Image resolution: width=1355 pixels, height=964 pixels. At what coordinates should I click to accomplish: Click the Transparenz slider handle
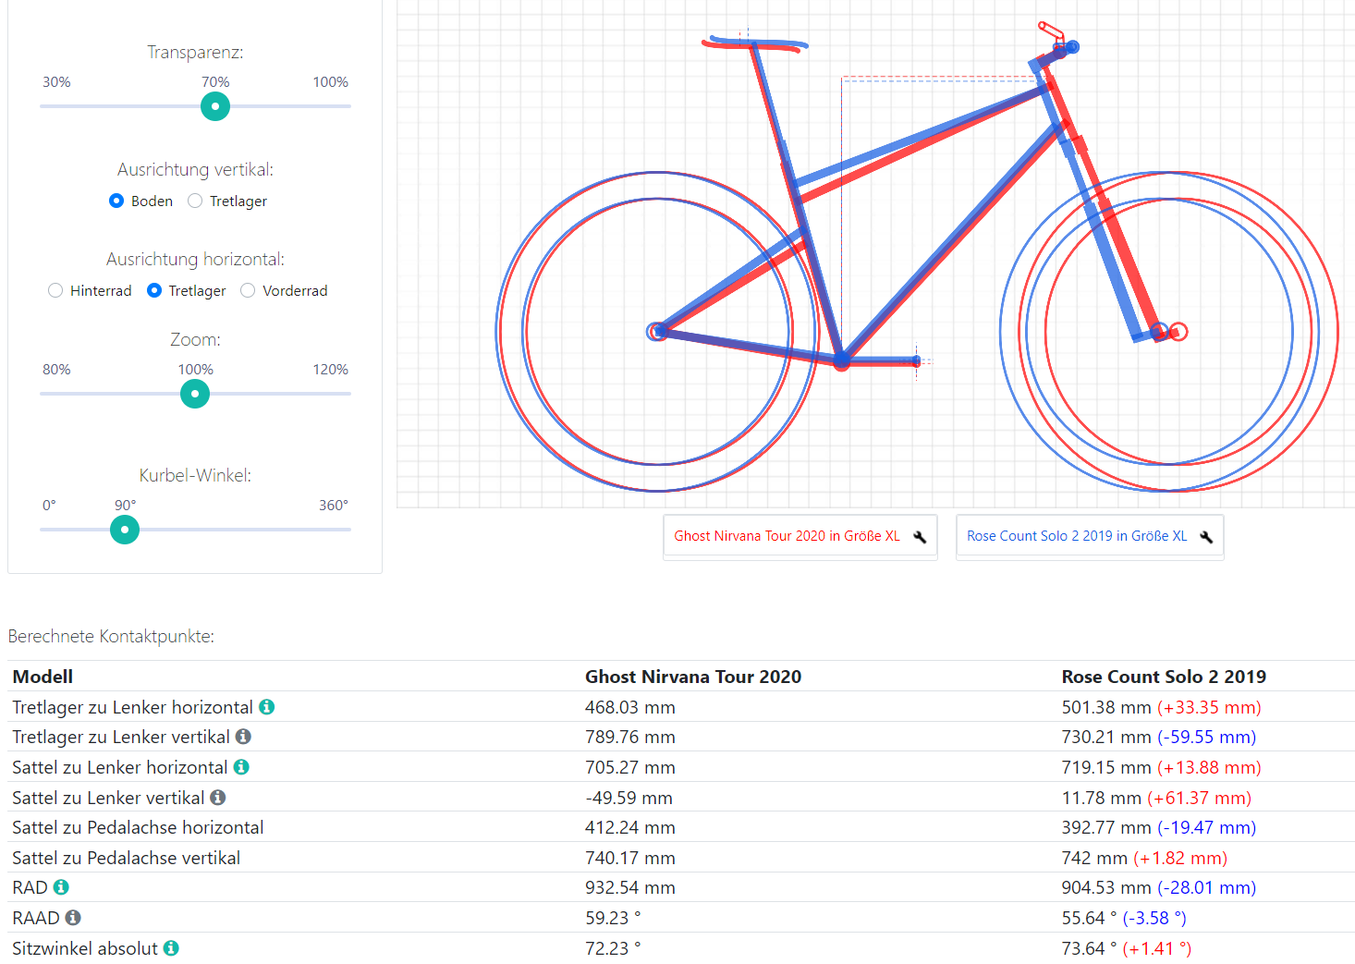[215, 106]
